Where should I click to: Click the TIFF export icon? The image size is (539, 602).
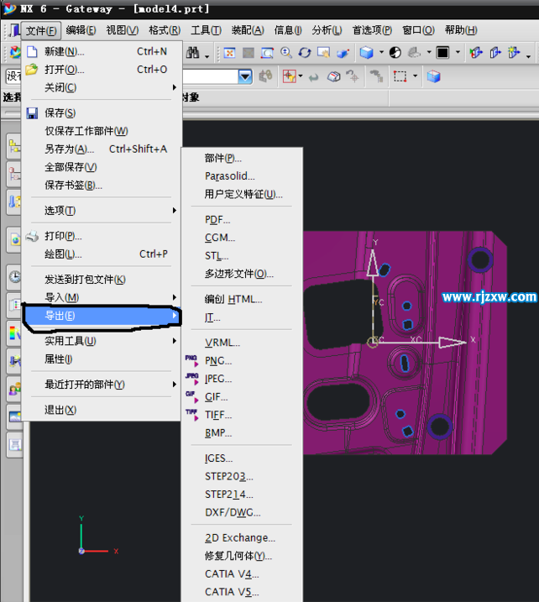click(191, 415)
